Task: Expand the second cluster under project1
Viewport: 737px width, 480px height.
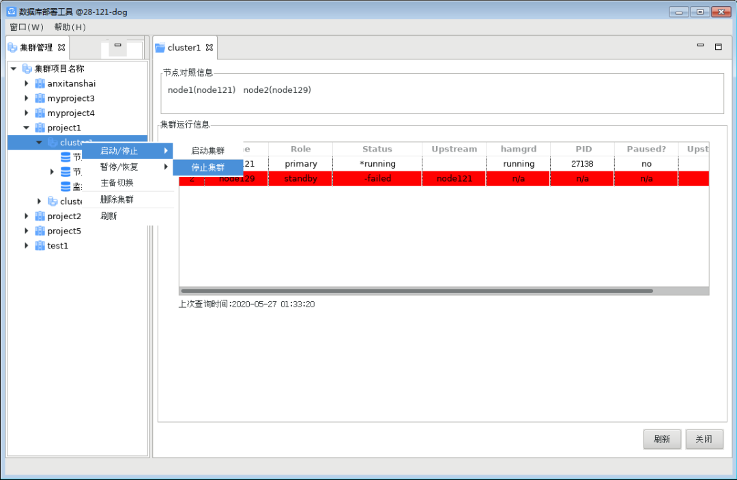Action: coord(40,201)
